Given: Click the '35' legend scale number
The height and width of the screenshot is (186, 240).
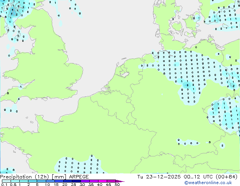Looking at the screenshot, I should 91,184.
